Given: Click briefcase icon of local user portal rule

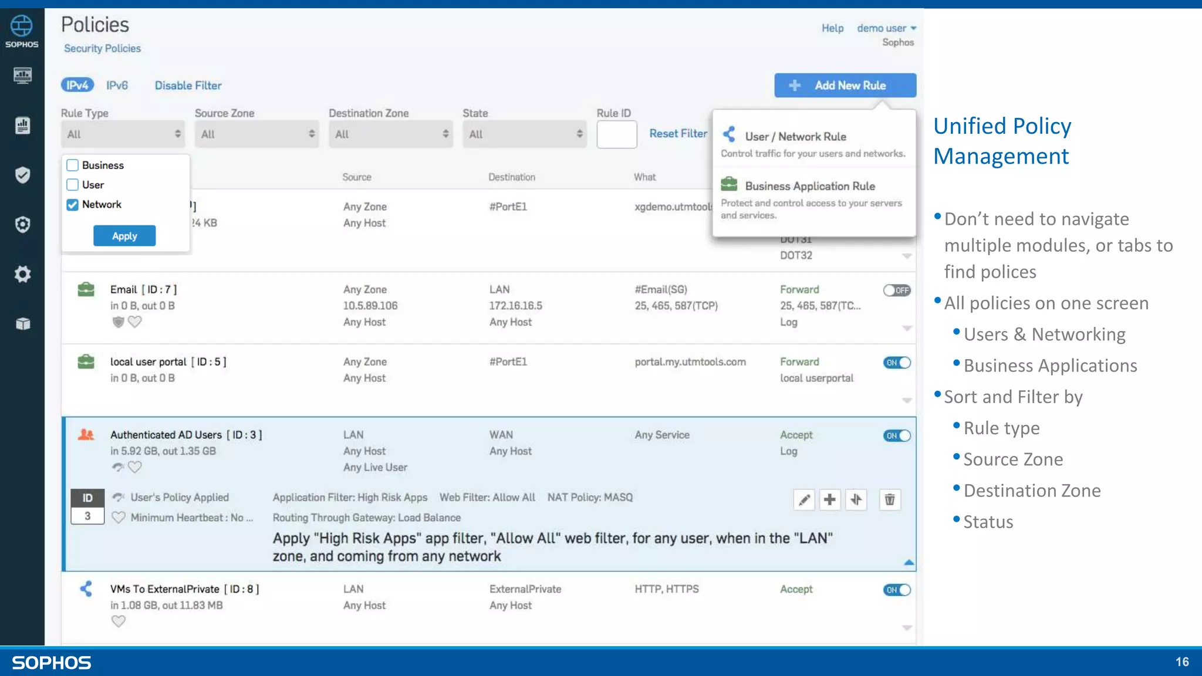Looking at the screenshot, I should 86,361.
